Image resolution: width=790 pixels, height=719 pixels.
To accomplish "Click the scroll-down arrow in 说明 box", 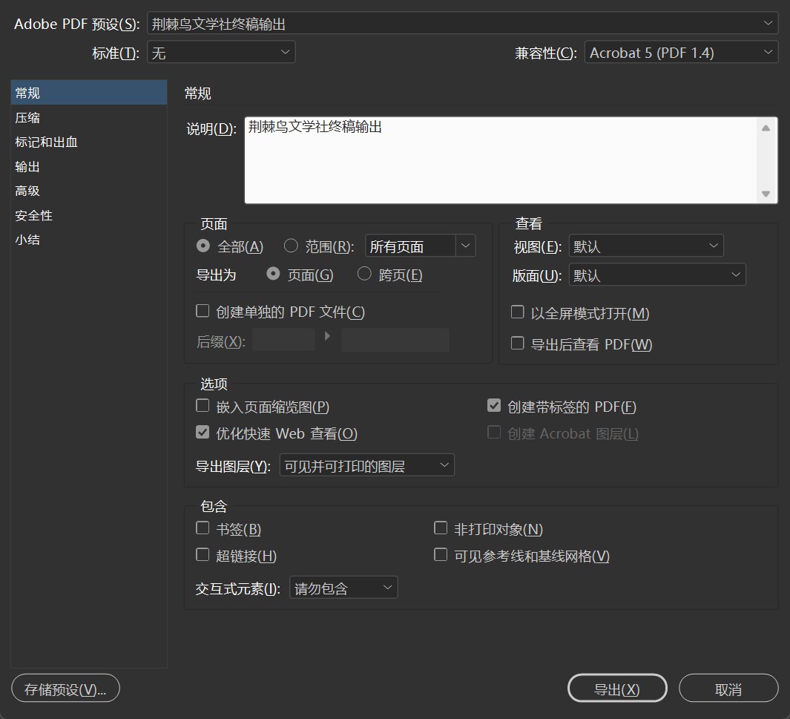I will point(766,194).
